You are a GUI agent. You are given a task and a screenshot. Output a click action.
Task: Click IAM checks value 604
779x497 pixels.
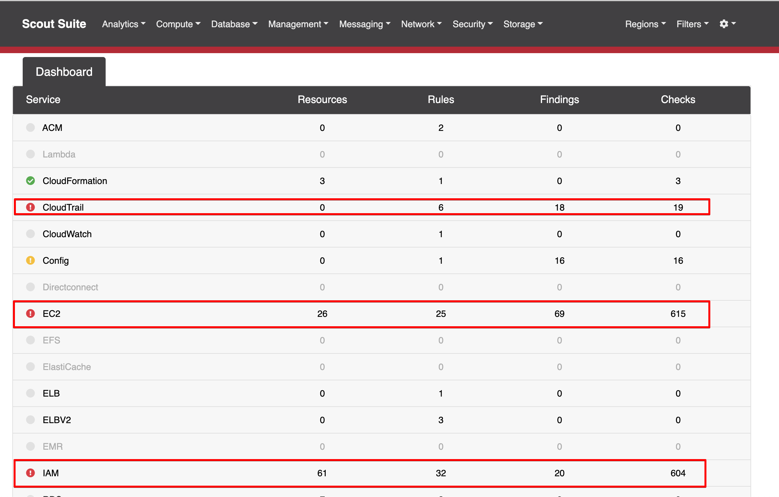678,473
